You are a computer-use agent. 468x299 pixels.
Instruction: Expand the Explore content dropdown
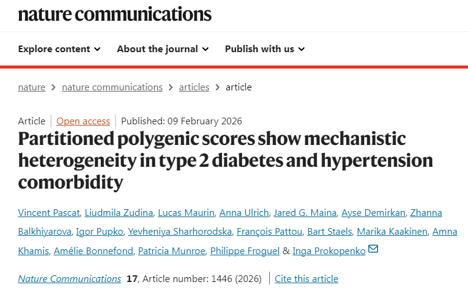coord(60,49)
